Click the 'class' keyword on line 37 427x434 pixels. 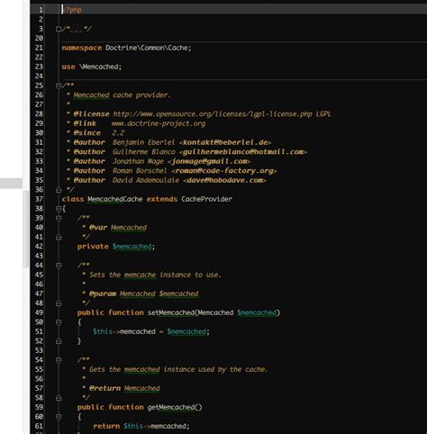pos(73,199)
